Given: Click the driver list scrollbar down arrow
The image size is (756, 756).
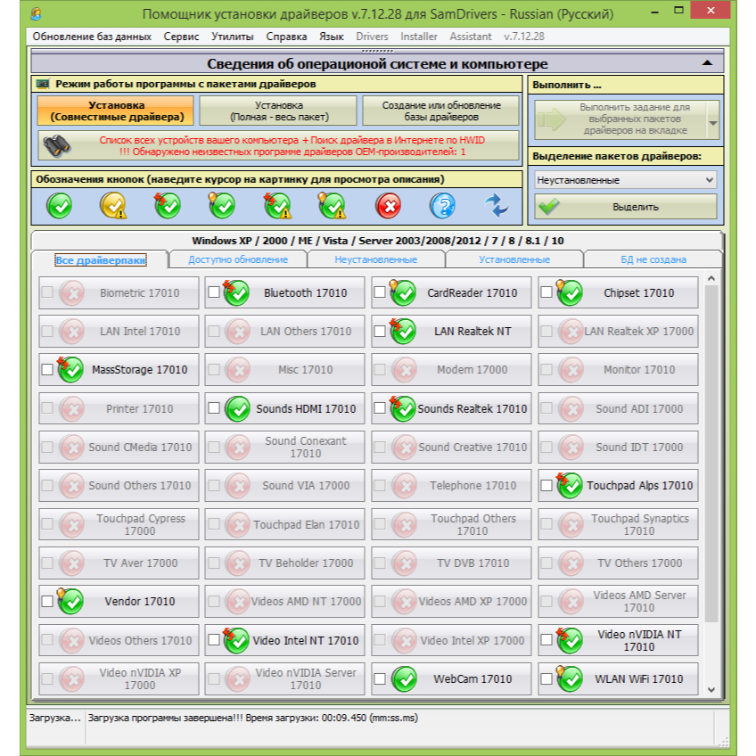Looking at the screenshot, I should click(711, 689).
